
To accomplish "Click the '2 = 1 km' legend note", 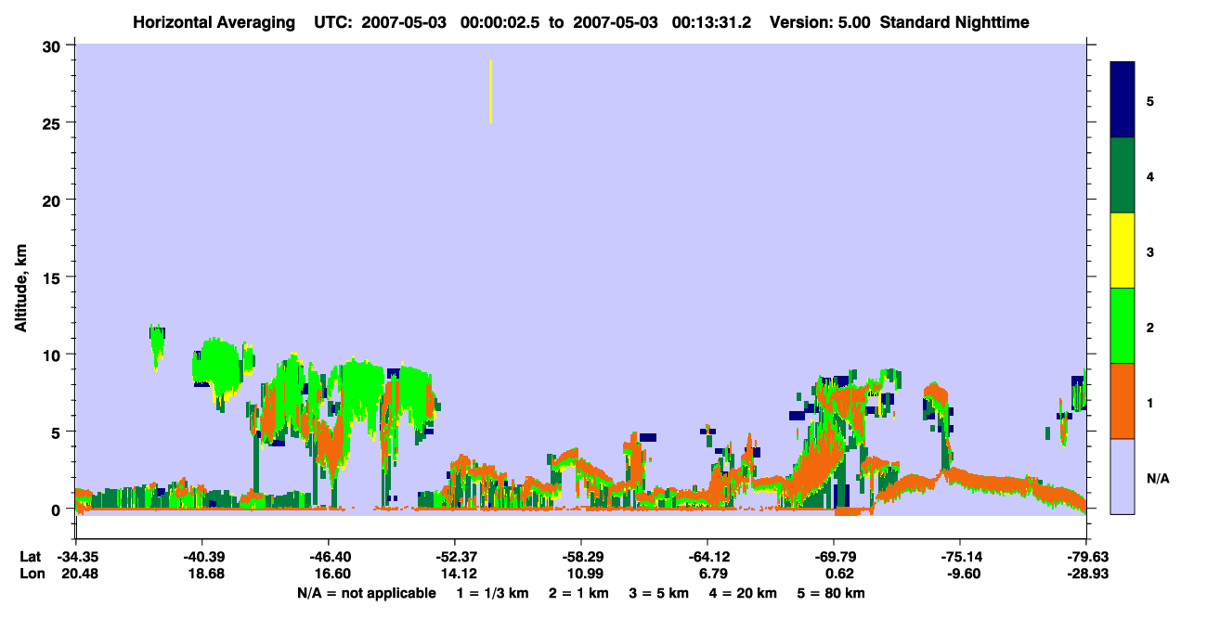I will [x=578, y=593].
